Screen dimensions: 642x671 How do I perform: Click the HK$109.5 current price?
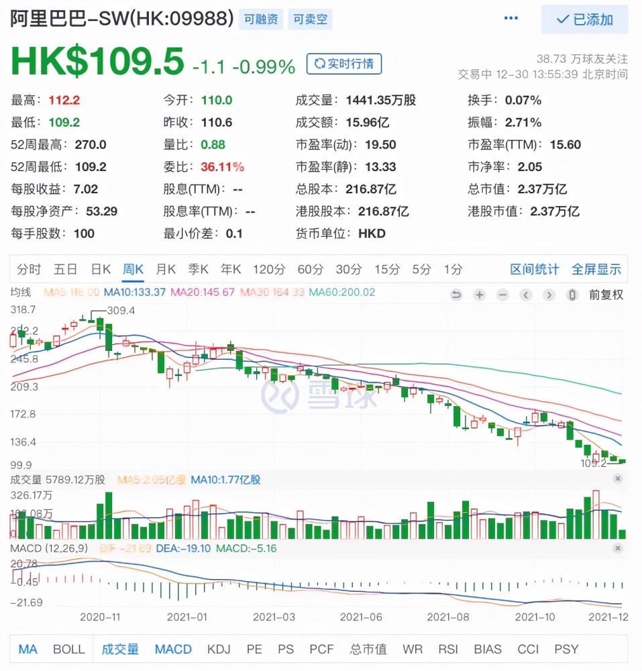[x=97, y=61]
